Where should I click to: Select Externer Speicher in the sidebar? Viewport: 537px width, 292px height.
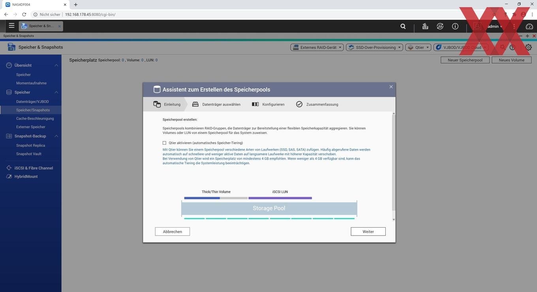point(30,127)
